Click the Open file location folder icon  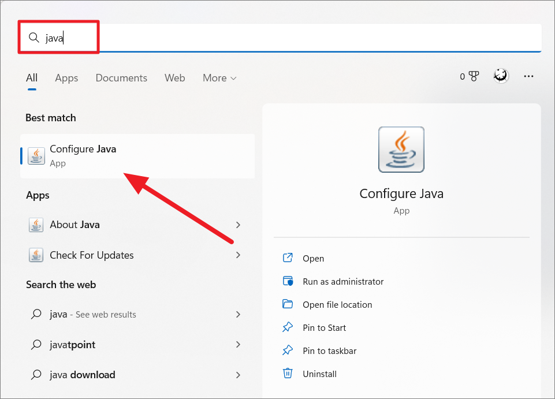click(x=288, y=304)
